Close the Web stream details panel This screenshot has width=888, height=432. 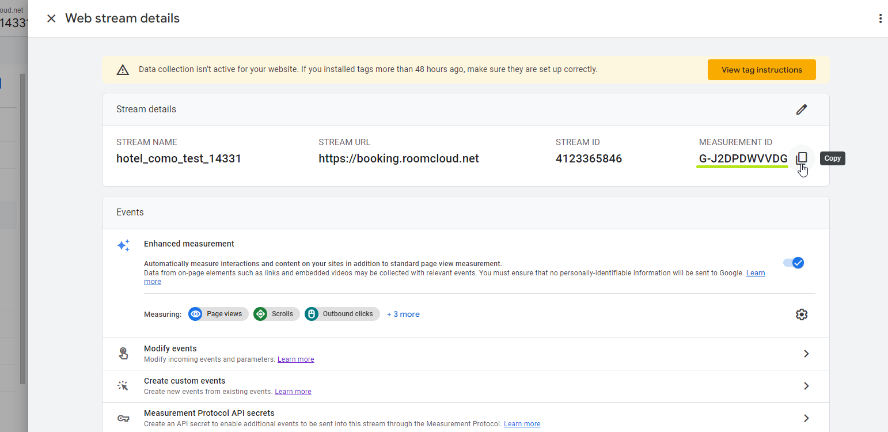51,18
